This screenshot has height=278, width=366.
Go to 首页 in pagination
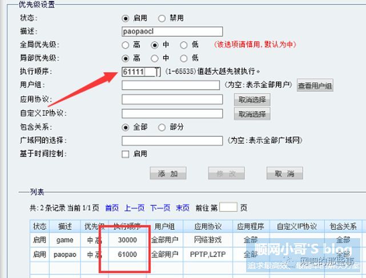(x=112, y=208)
